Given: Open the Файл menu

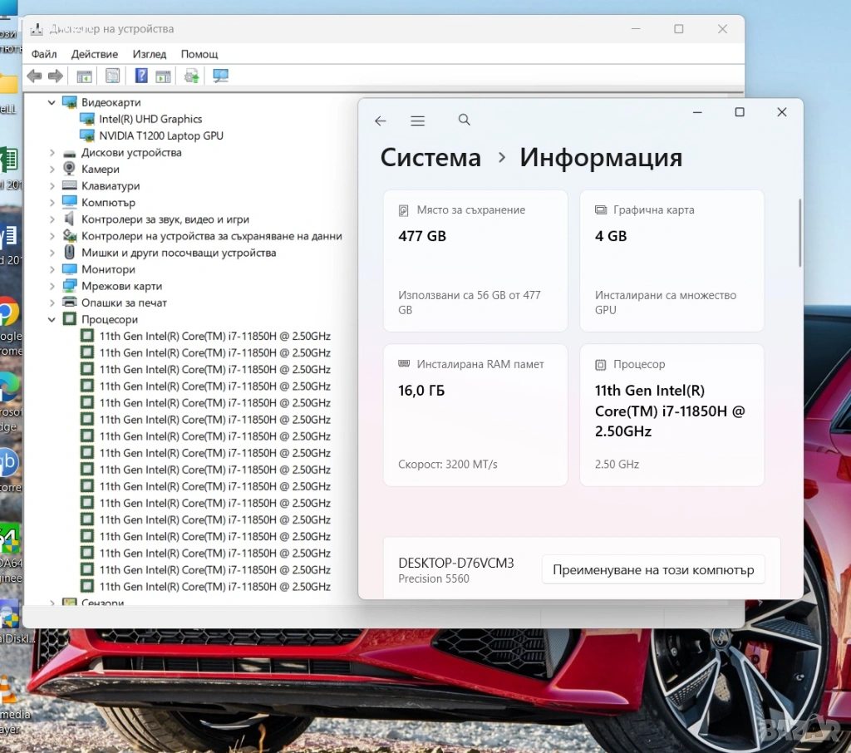Looking at the screenshot, I should [44, 54].
